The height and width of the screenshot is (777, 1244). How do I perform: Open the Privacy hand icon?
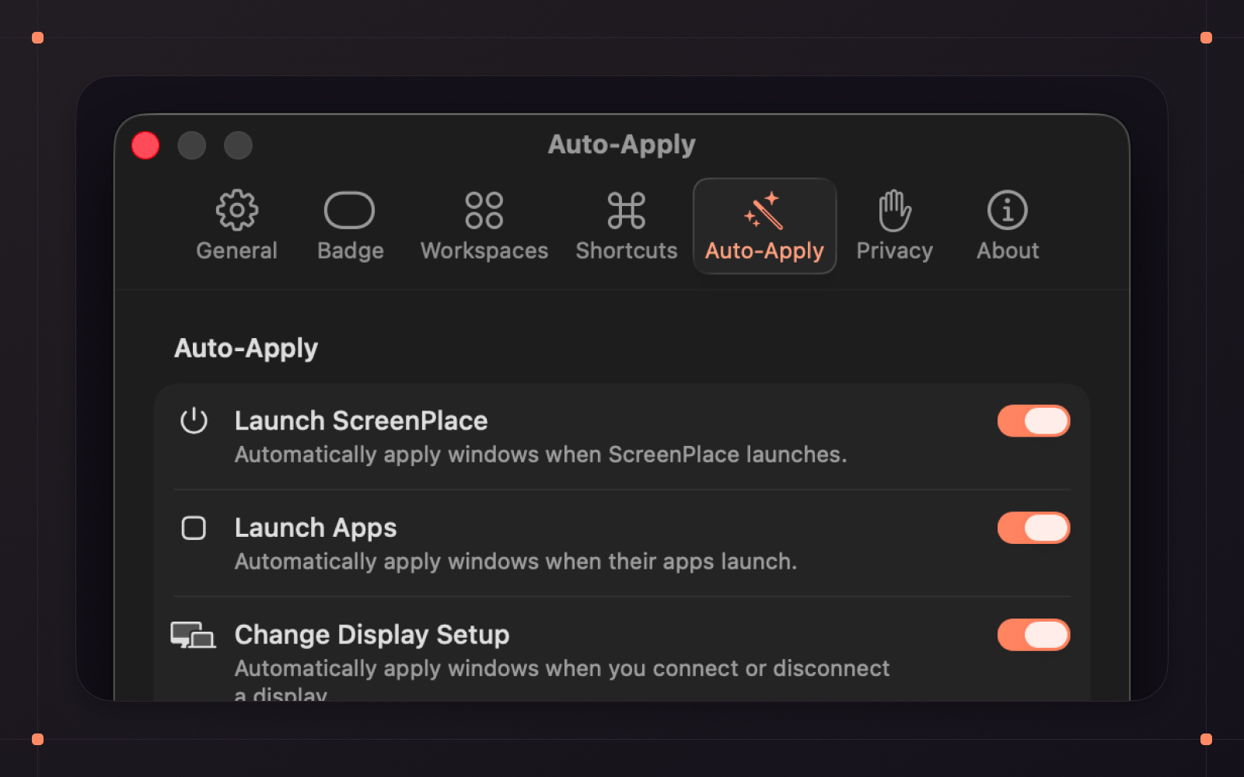click(x=894, y=210)
